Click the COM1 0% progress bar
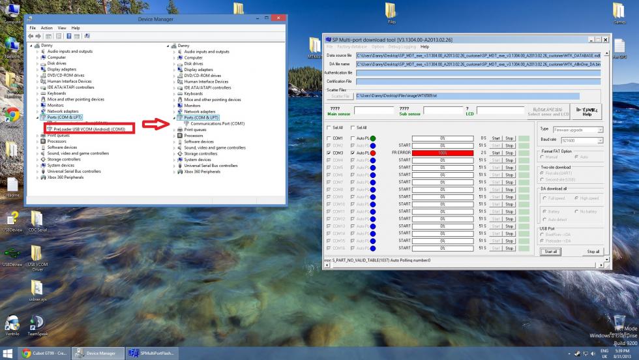 (x=443, y=138)
